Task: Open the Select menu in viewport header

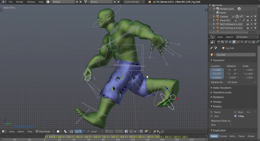Action: click(x=21, y=131)
